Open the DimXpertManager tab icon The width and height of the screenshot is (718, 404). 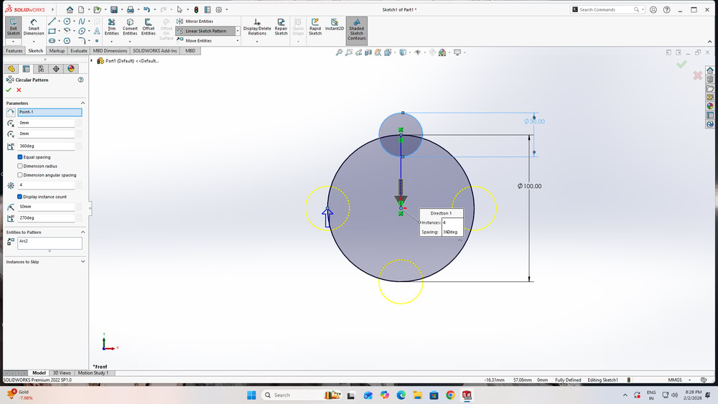(x=56, y=69)
